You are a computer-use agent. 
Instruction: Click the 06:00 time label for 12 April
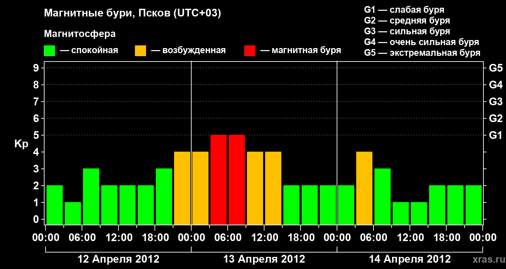coord(82,237)
